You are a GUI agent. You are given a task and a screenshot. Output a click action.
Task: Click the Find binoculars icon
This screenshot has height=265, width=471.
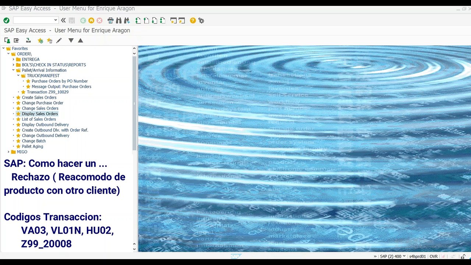point(118,21)
